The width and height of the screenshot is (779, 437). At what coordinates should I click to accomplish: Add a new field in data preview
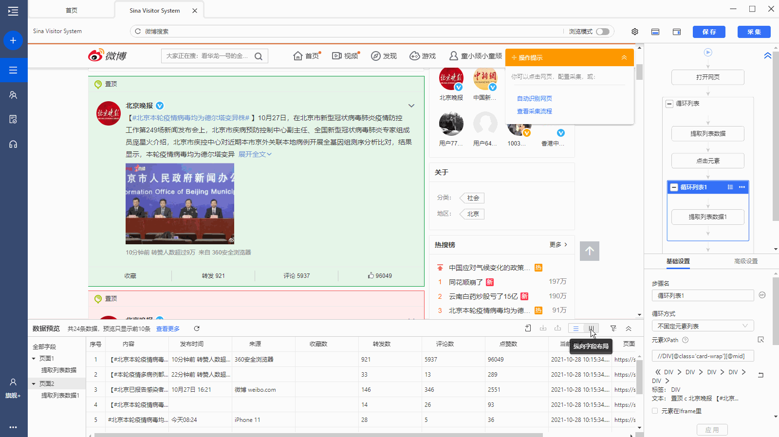point(528,328)
